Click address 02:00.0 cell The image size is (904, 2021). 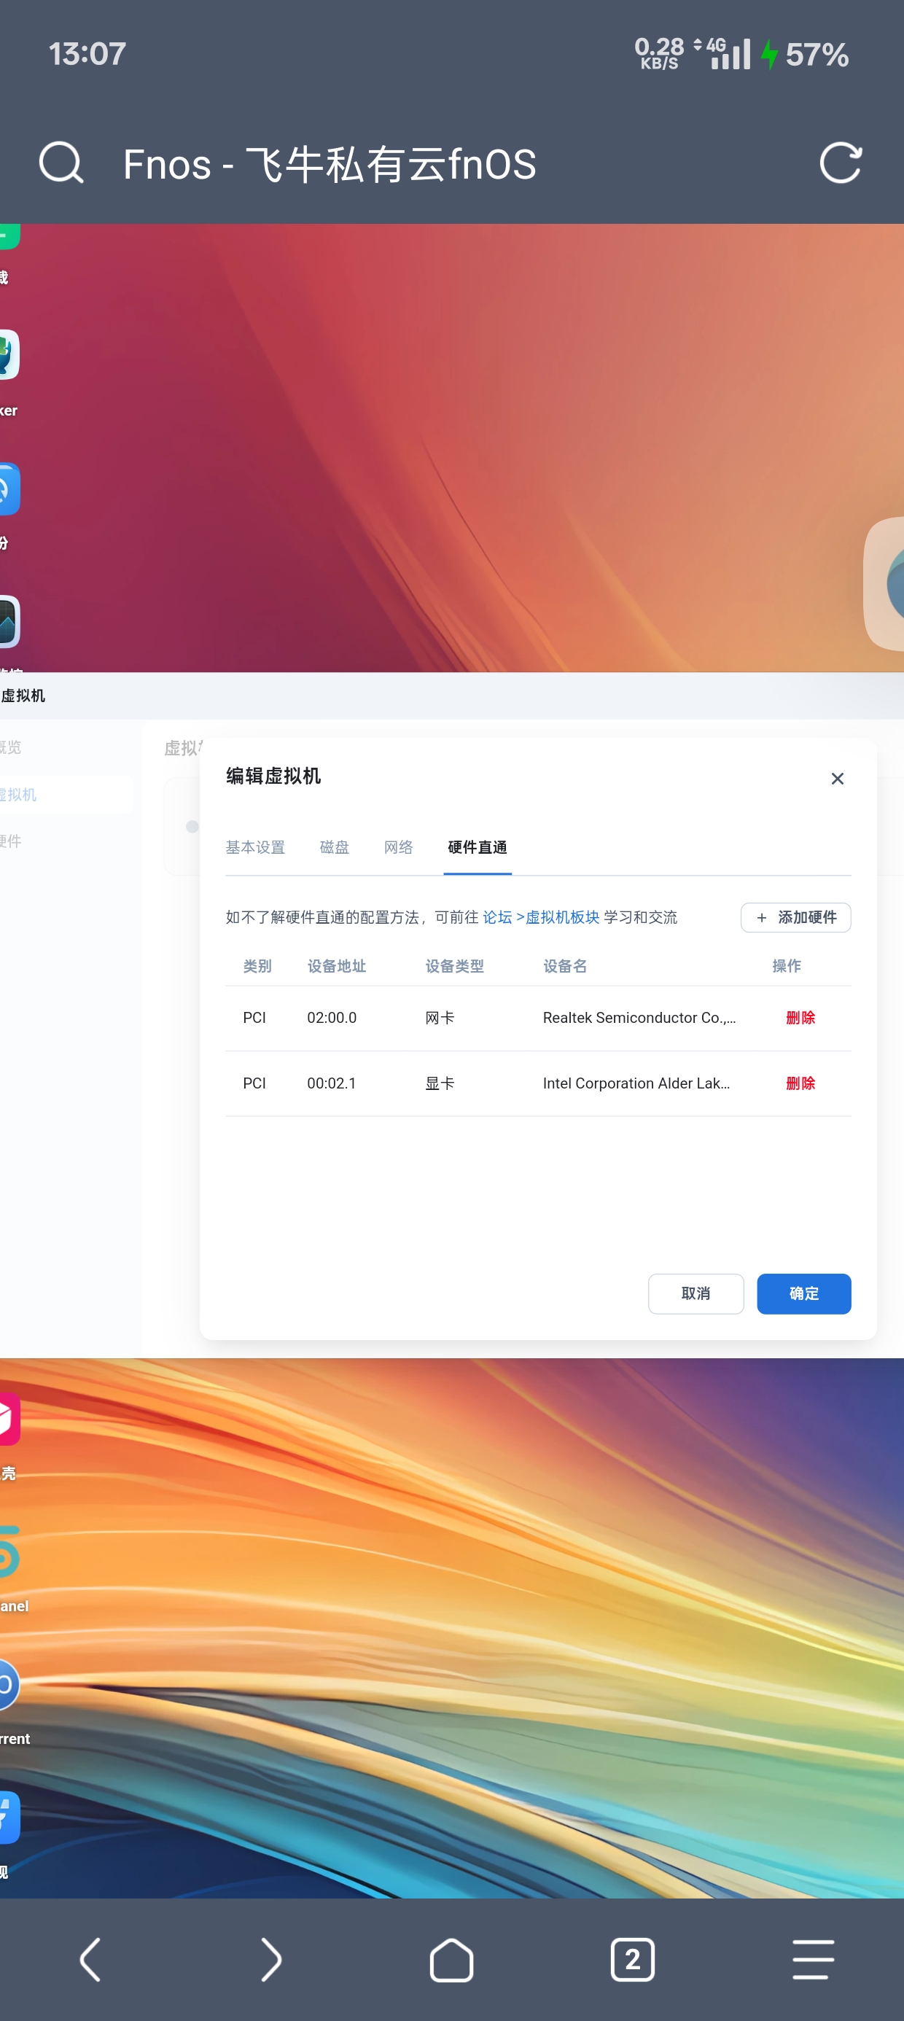(332, 1017)
